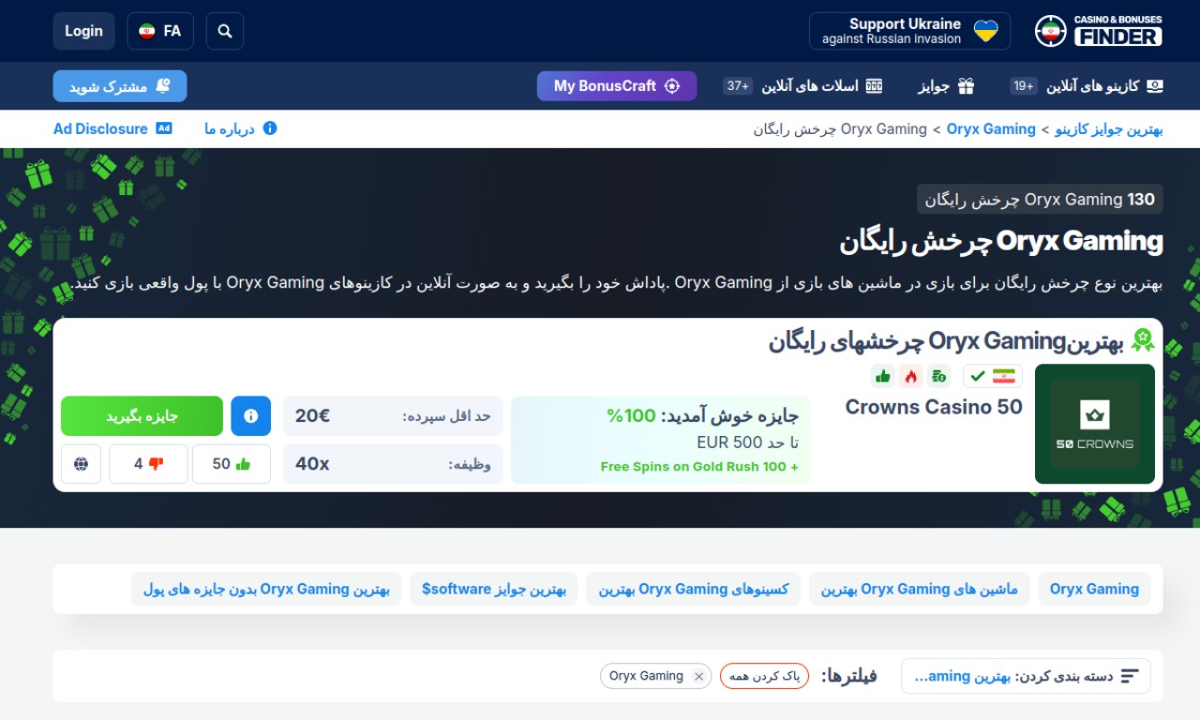Remove the Oryx Gaming filter chip
1200x720 pixels.
[698, 677]
